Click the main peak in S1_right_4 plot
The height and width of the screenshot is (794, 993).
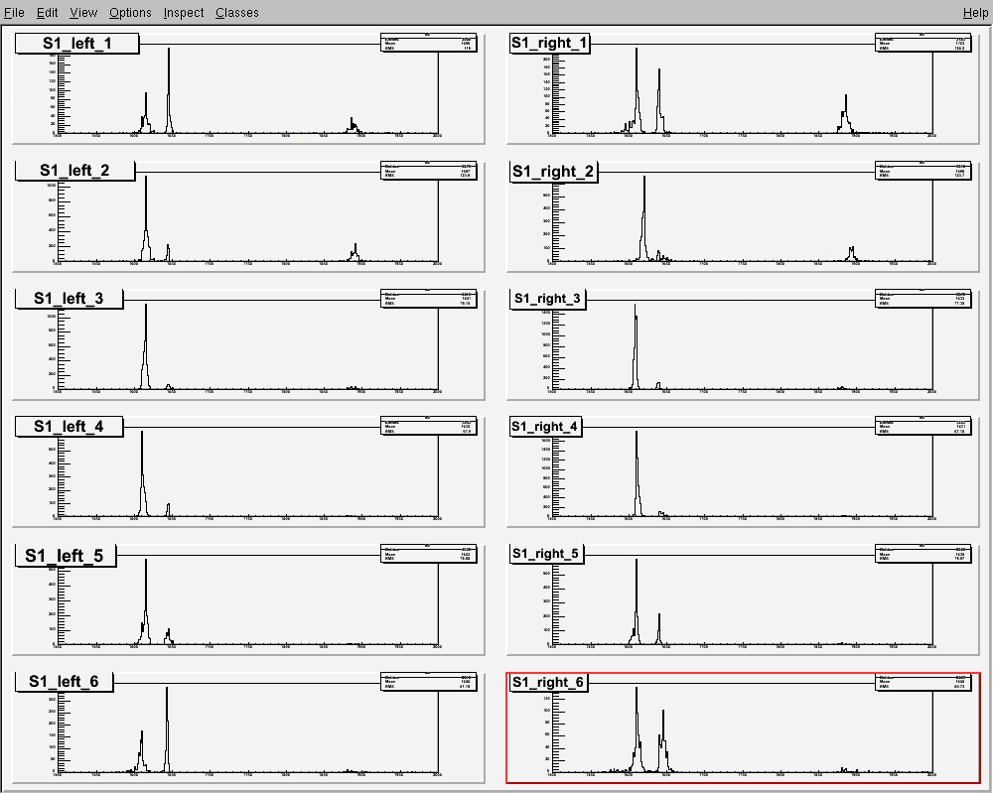point(638,473)
